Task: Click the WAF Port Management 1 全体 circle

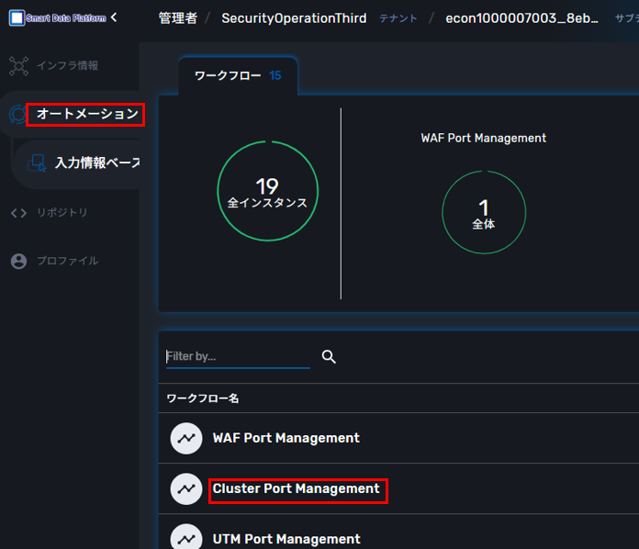Action: [484, 212]
